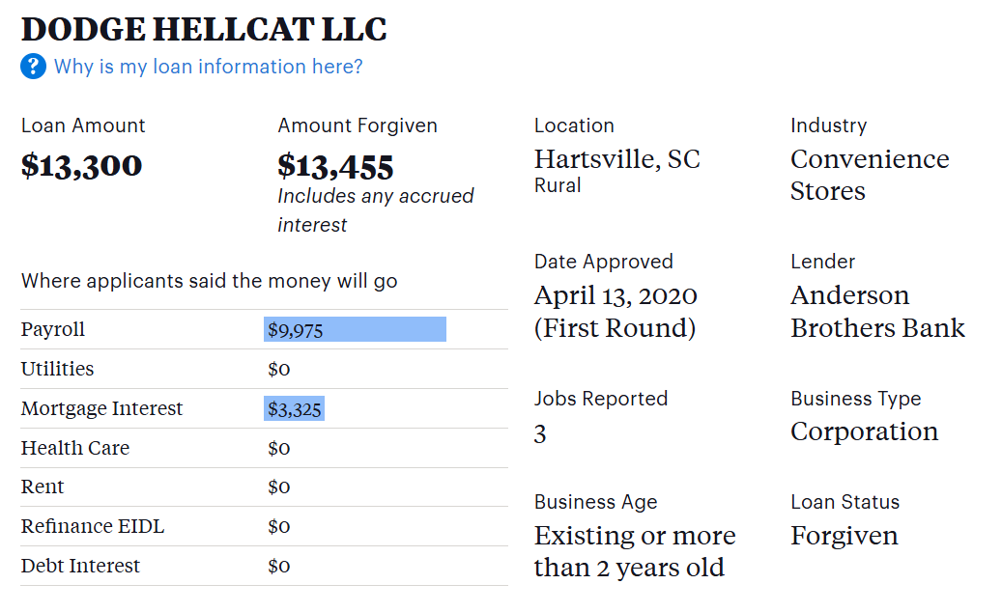Click the Convenience Stores industry text
This screenshot has height=612, width=1002.
[869, 175]
